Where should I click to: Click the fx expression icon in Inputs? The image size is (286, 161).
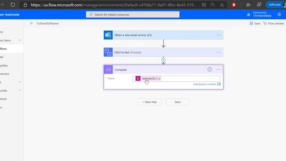[138, 79]
